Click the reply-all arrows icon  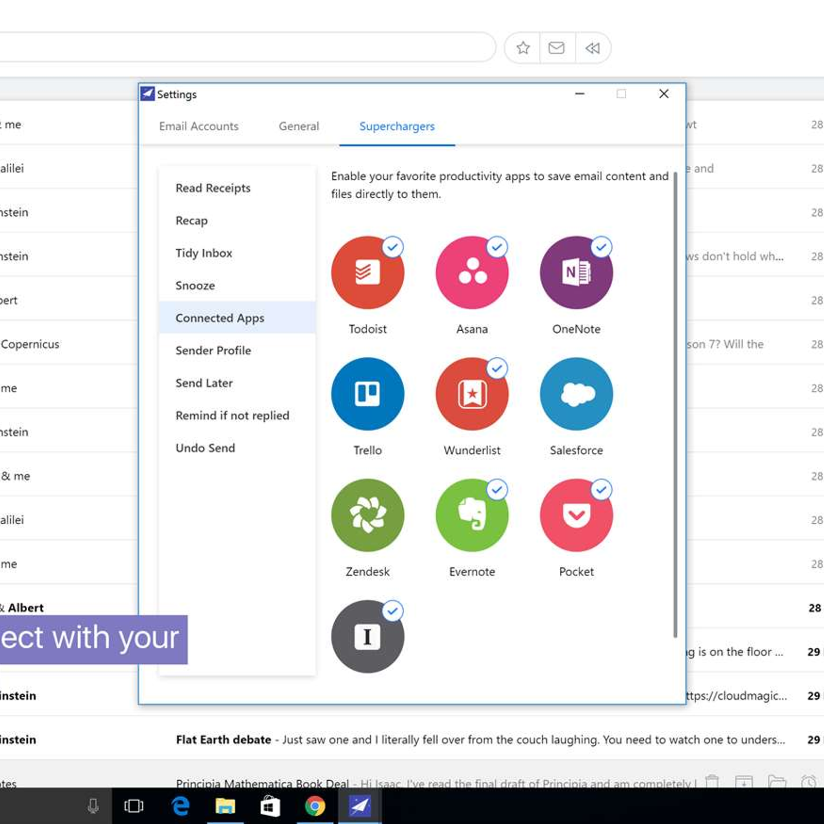pos(592,48)
